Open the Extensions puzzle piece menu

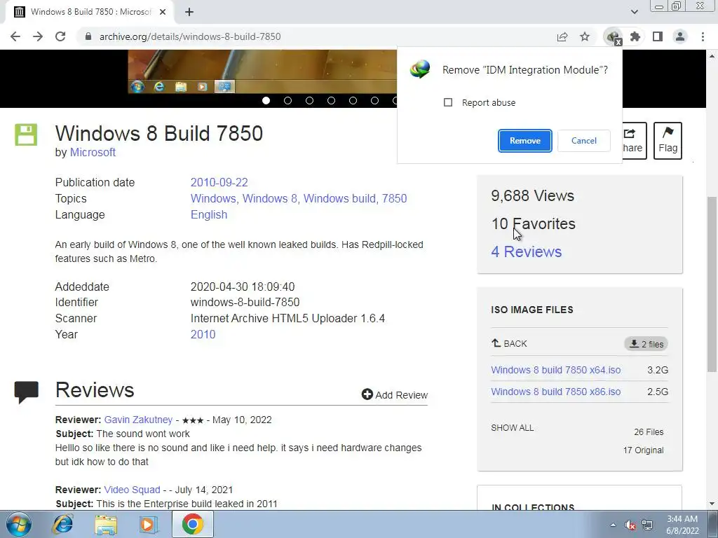pyautogui.click(x=635, y=36)
